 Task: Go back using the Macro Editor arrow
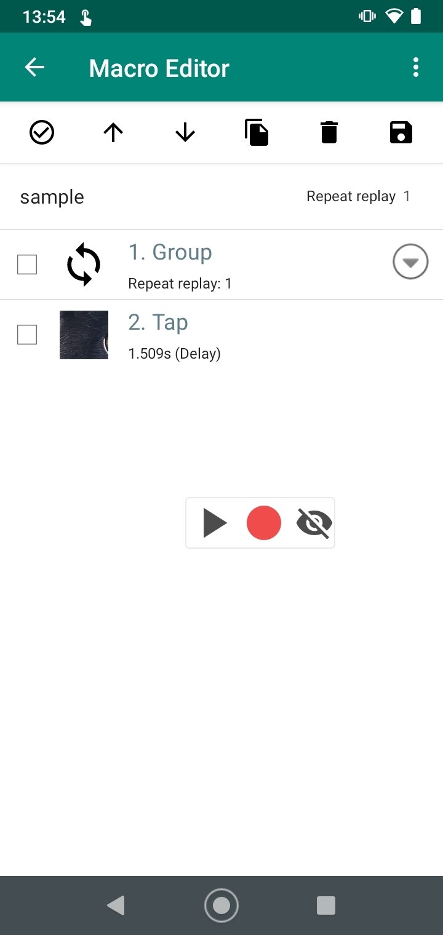pos(34,67)
